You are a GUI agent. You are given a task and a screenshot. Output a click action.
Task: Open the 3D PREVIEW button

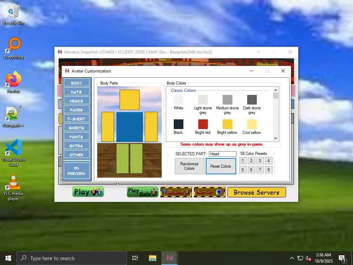click(77, 170)
